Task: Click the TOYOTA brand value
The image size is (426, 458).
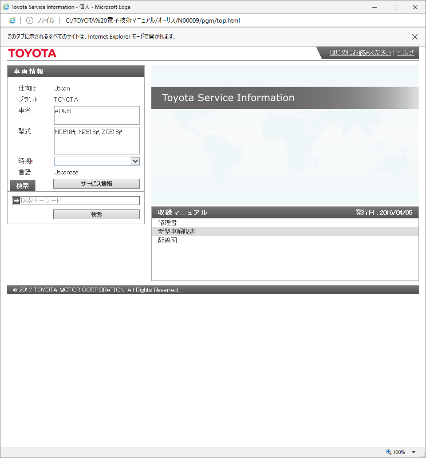Action: point(66,99)
